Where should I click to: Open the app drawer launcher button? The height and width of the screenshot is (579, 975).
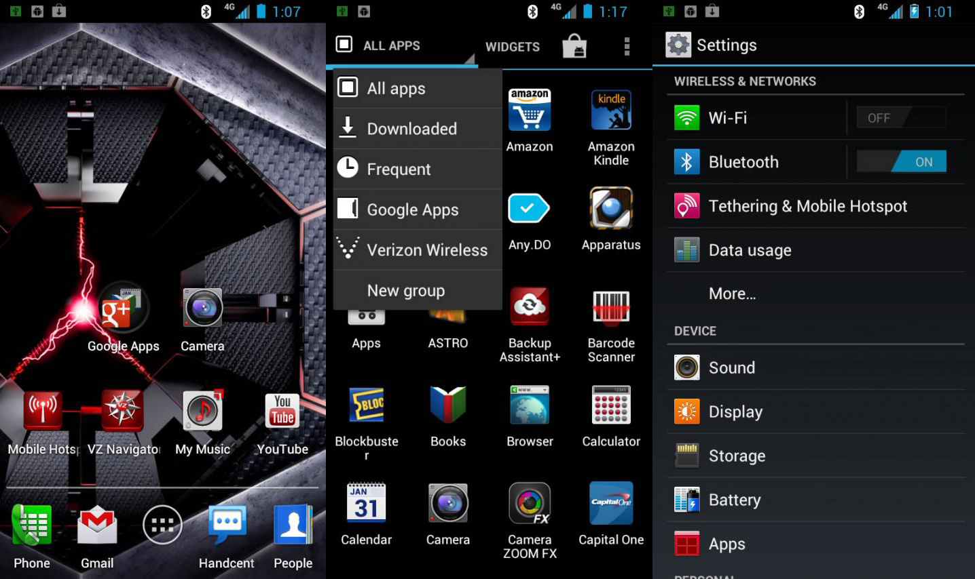click(162, 525)
